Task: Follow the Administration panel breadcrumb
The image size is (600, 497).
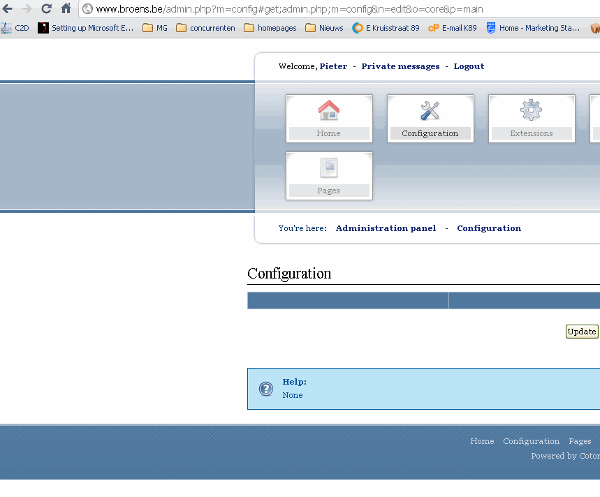Action: [x=386, y=228]
